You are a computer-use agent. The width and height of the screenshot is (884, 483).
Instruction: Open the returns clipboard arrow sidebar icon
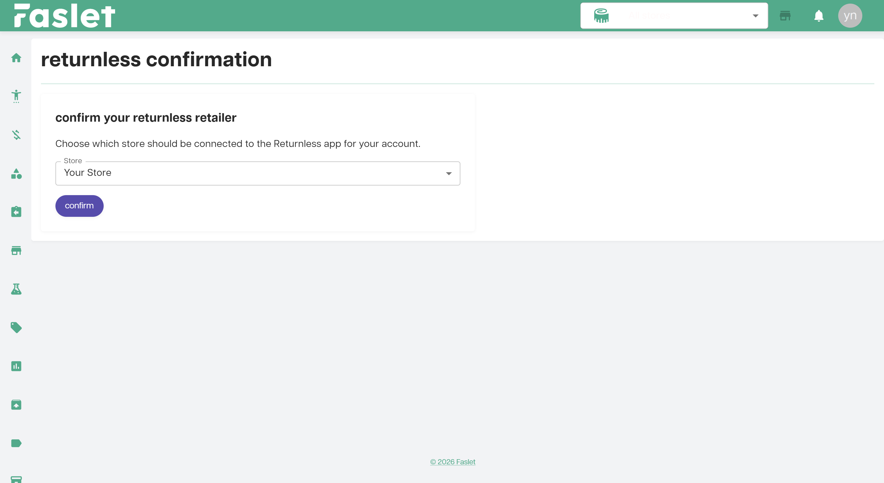[16, 212]
